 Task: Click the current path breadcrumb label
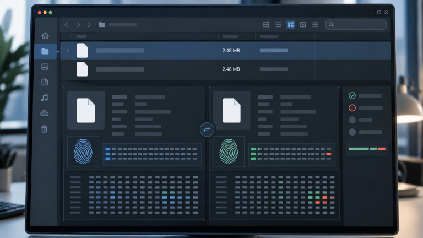tap(123, 25)
